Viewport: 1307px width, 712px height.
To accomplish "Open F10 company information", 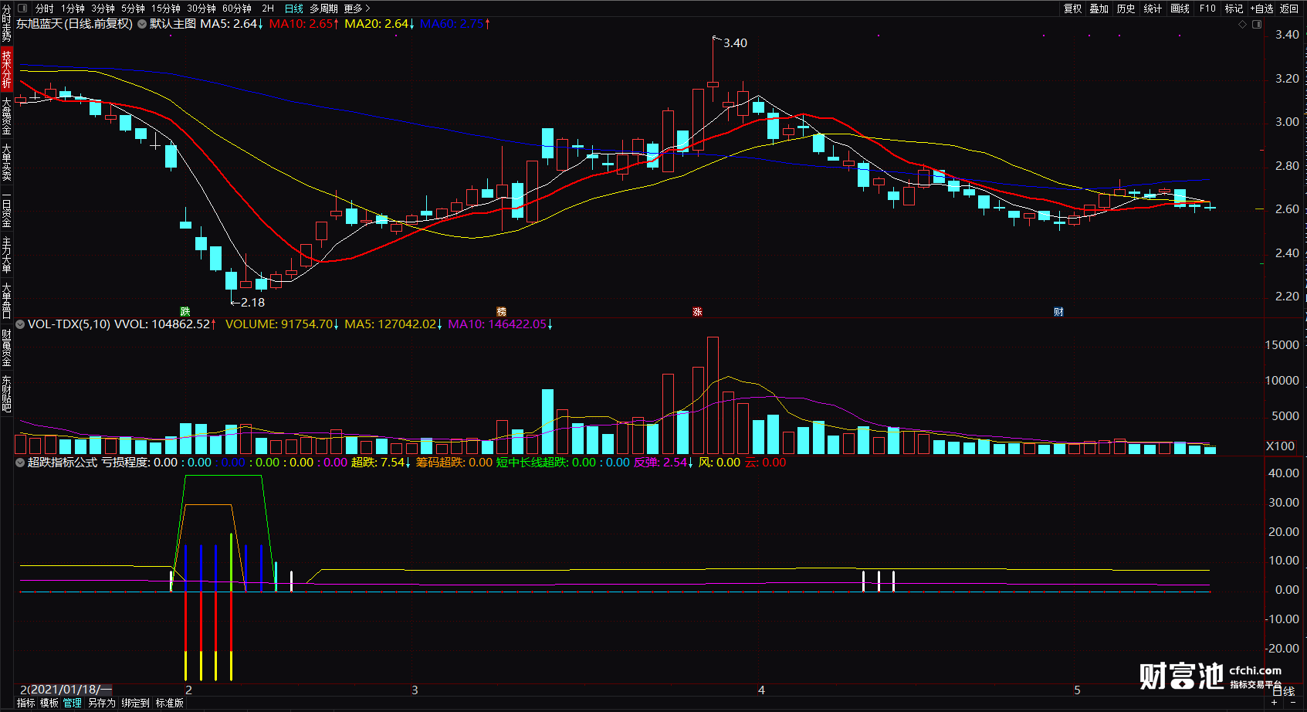I will click(1207, 8).
